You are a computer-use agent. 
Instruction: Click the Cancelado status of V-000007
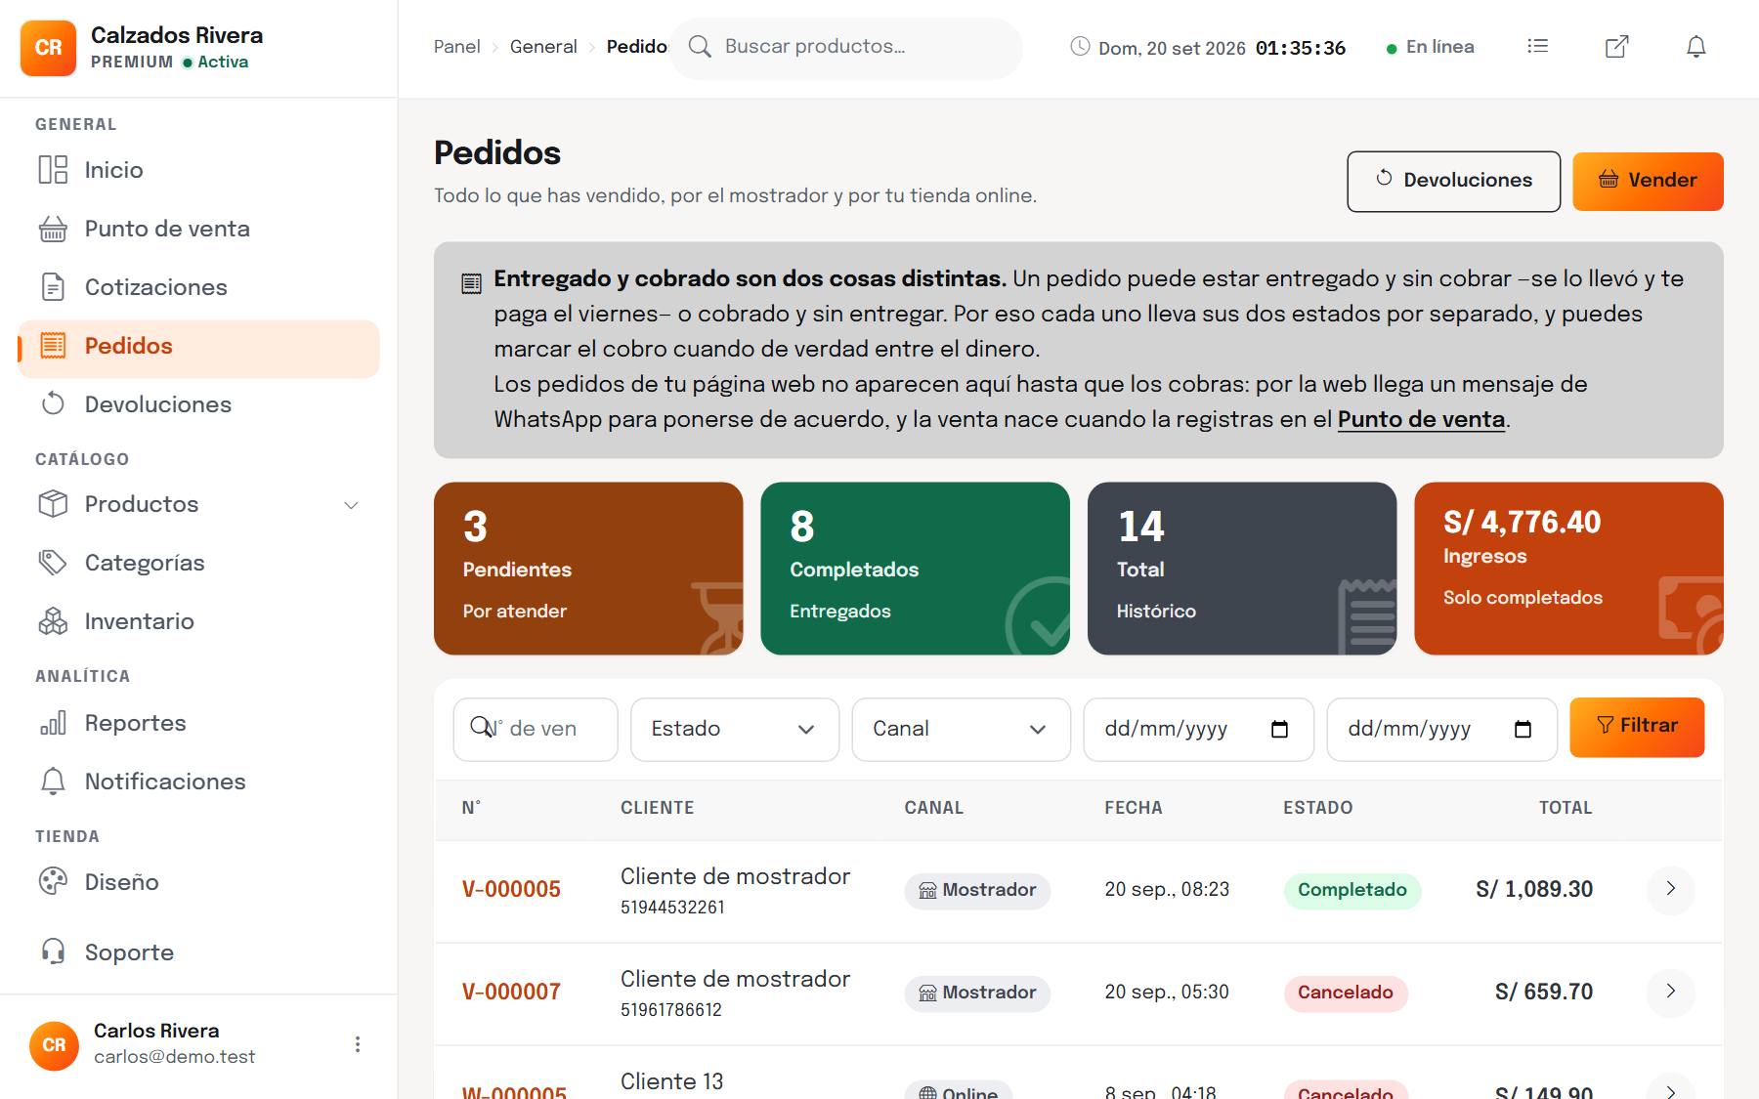tap(1346, 993)
